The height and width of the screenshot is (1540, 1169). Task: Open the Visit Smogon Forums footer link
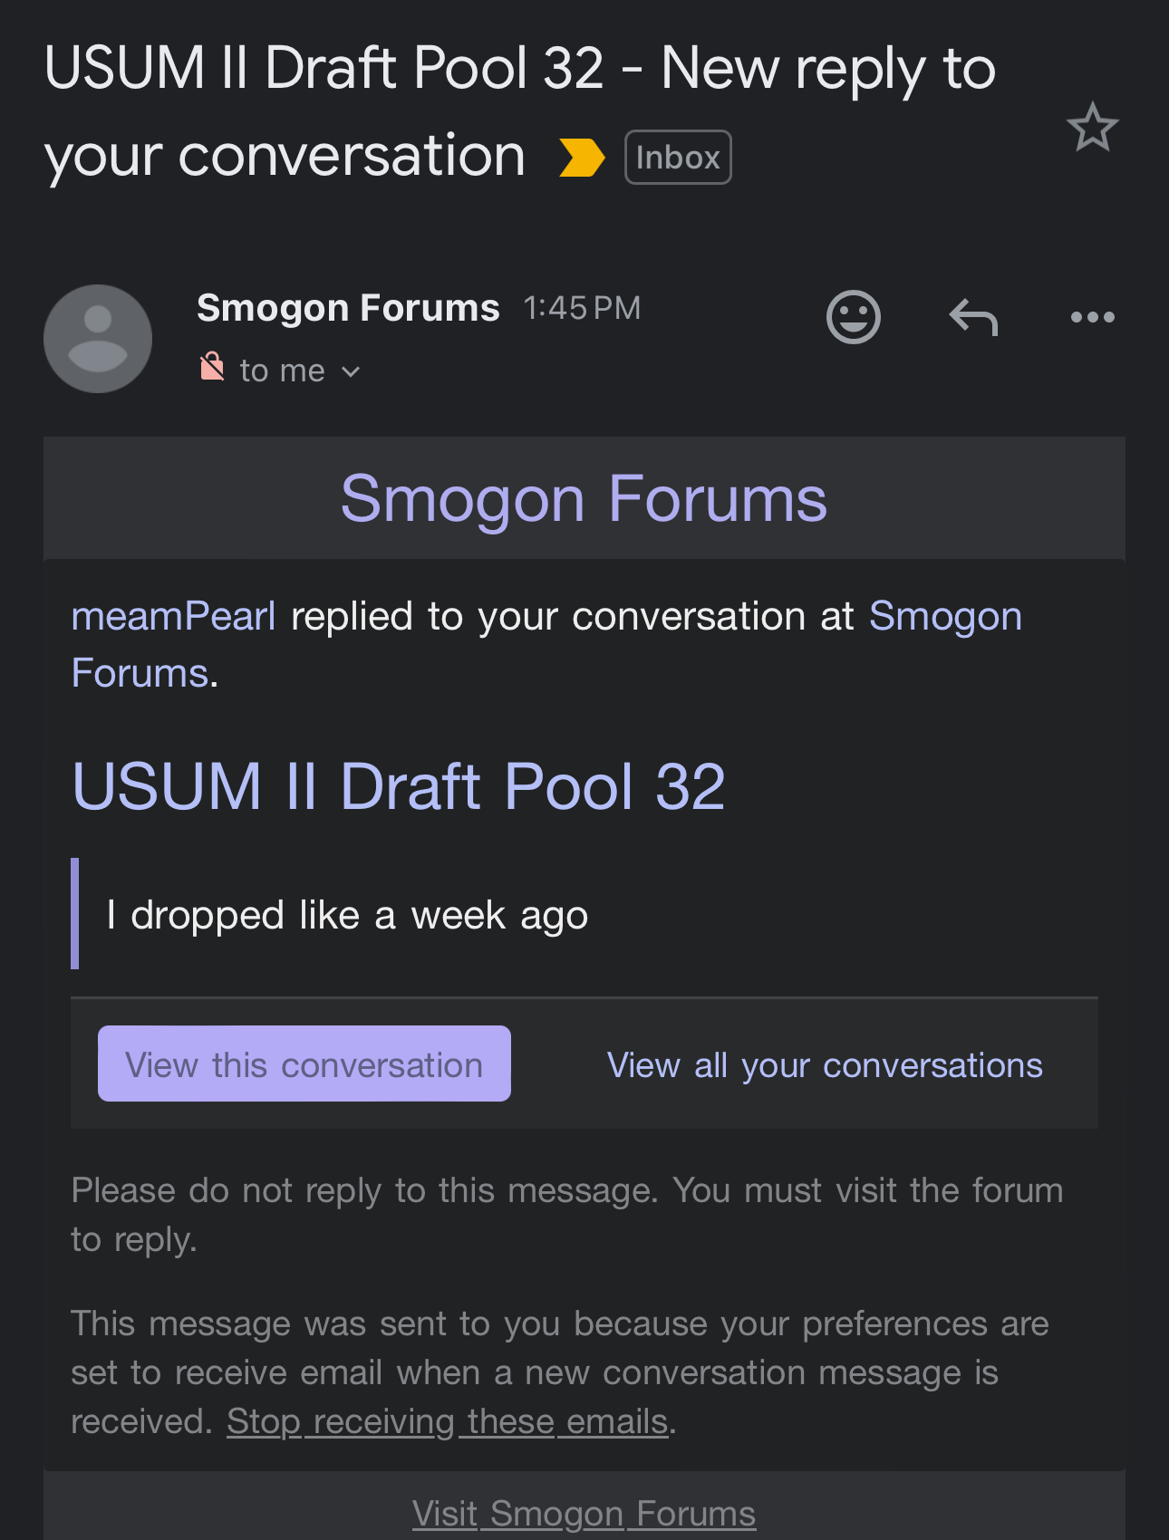tap(584, 1514)
